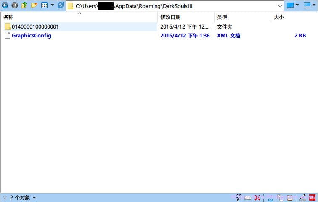Click the 2 KB size value

pyautogui.click(x=300, y=36)
